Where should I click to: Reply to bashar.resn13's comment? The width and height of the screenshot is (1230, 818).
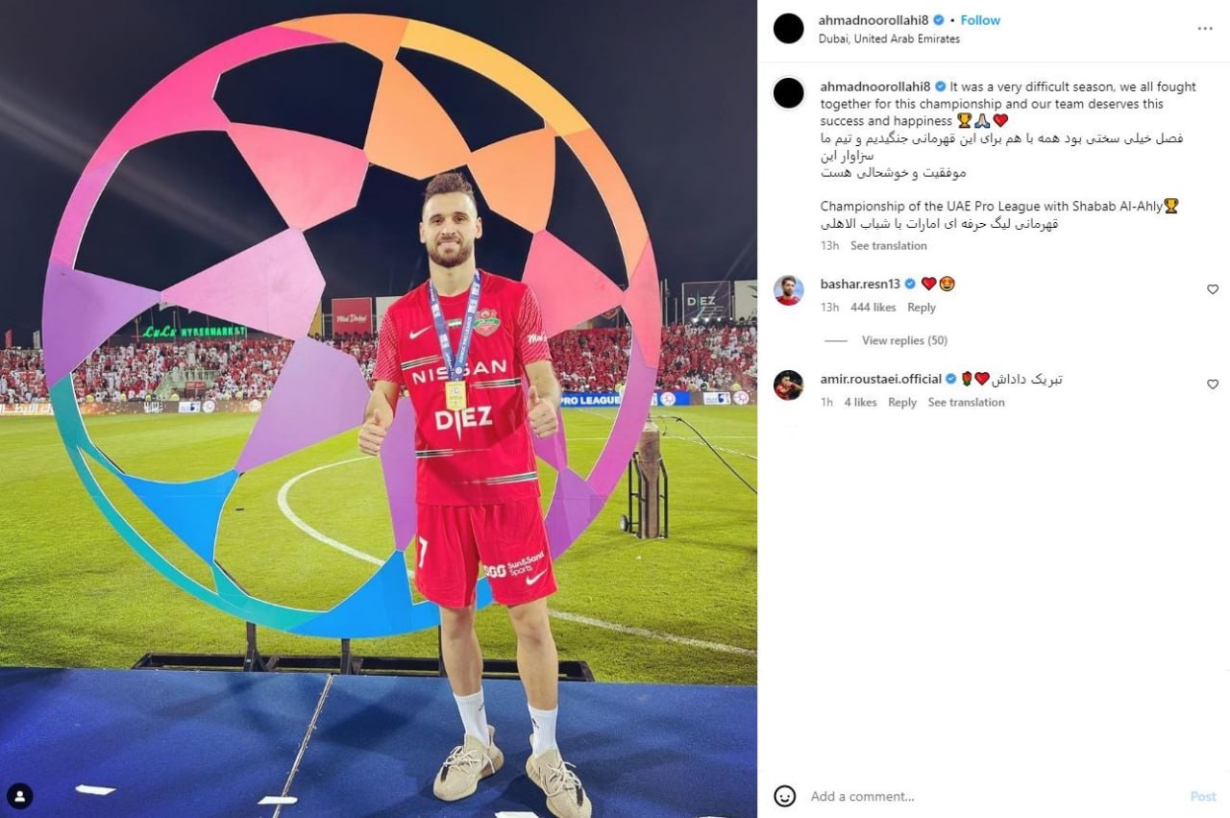(922, 308)
